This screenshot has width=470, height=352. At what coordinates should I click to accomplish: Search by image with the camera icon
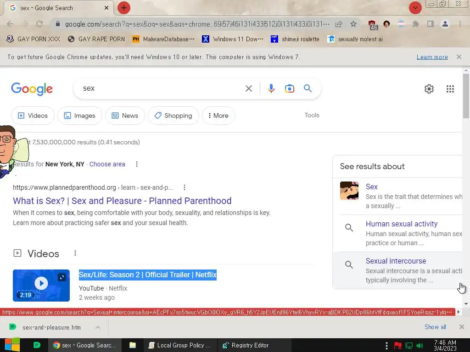pyautogui.click(x=290, y=88)
